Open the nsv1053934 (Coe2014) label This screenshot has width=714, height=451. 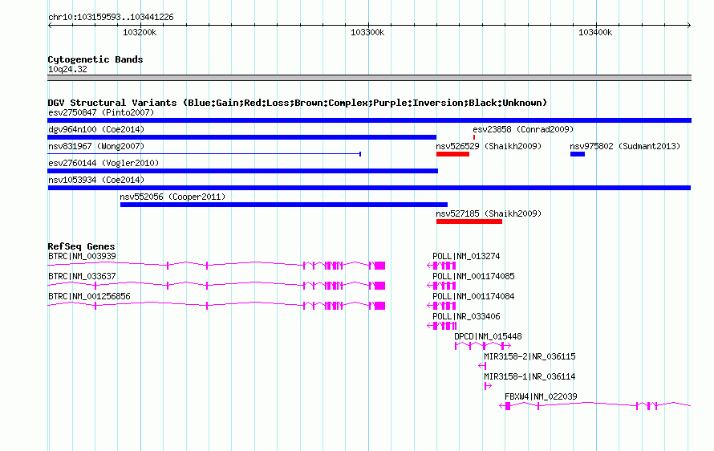[96, 180]
